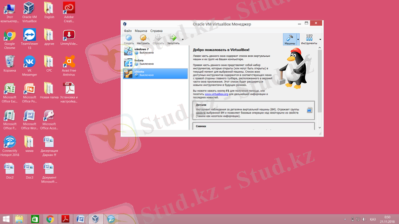This screenshot has height=224, width=399.
Task: Open File Explorer from taskbar
Action: point(19,219)
